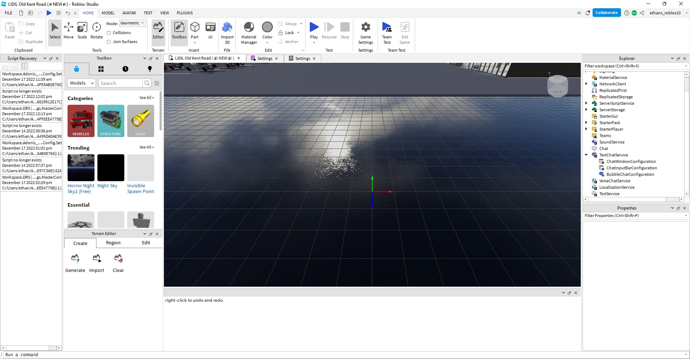Enable the Join Surfaces checkbox
The width and height of the screenshot is (690, 362).
click(x=109, y=42)
